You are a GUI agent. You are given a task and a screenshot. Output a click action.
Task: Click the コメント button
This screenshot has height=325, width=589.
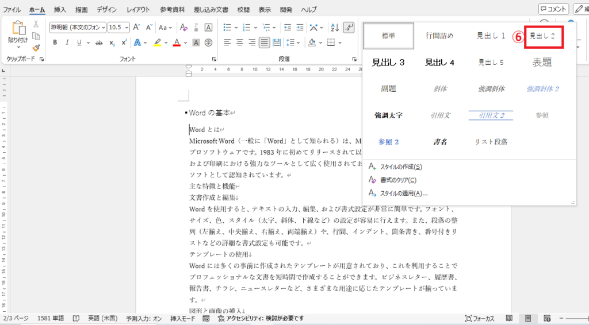click(554, 9)
